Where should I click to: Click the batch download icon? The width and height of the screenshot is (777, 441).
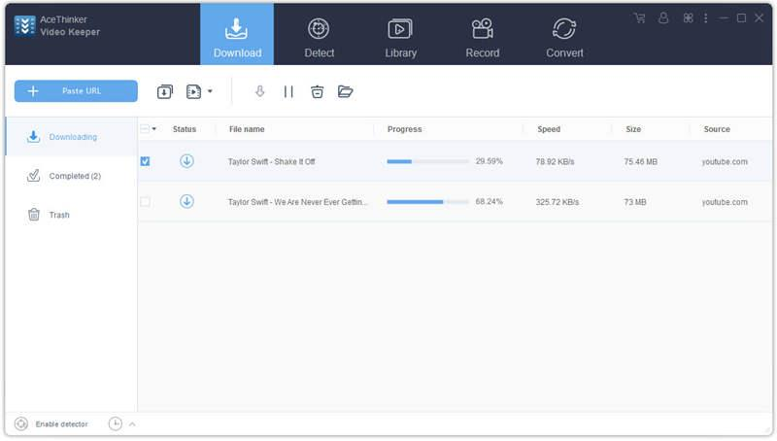pos(164,91)
